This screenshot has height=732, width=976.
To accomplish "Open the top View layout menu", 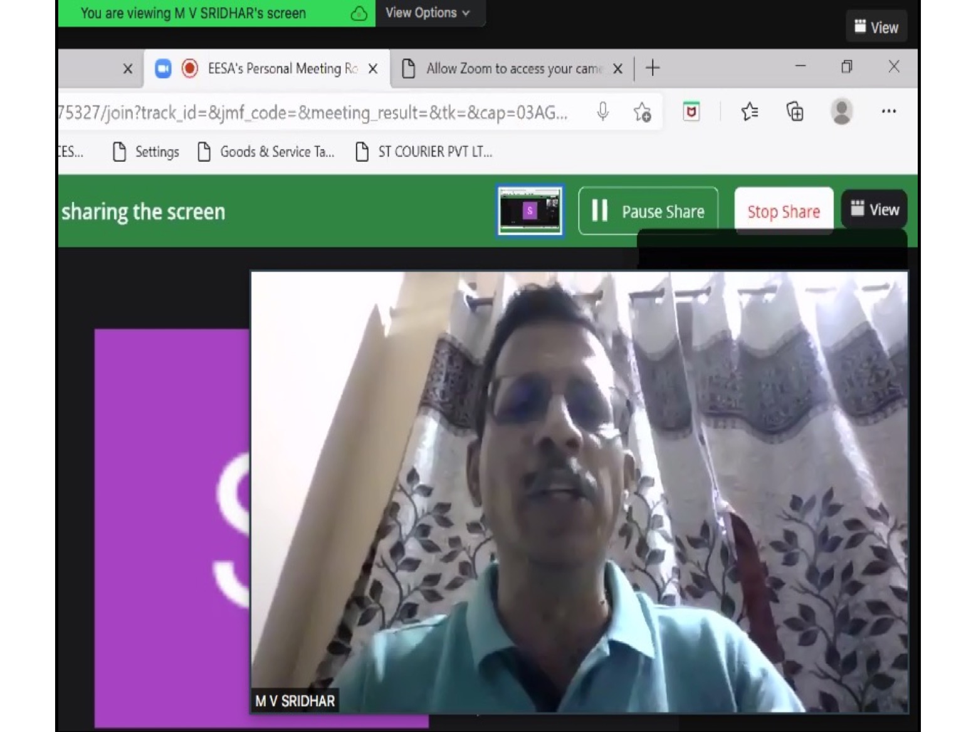I will [x=876, y=28].
